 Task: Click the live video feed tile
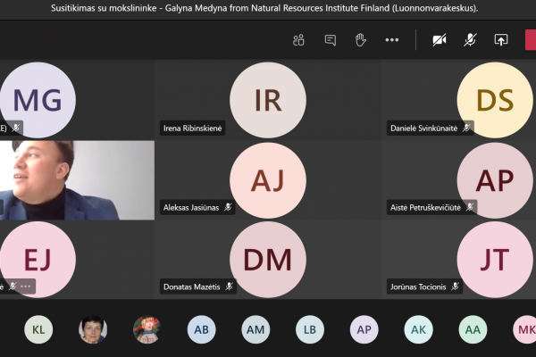pos(77,180)
